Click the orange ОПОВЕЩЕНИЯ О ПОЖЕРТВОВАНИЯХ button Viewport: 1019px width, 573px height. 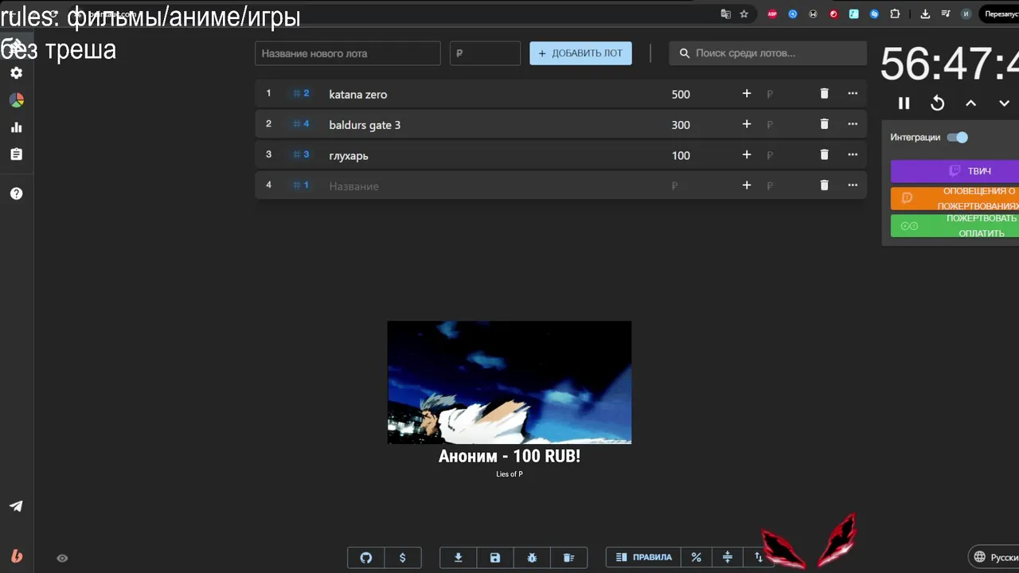tap(955, 198)
